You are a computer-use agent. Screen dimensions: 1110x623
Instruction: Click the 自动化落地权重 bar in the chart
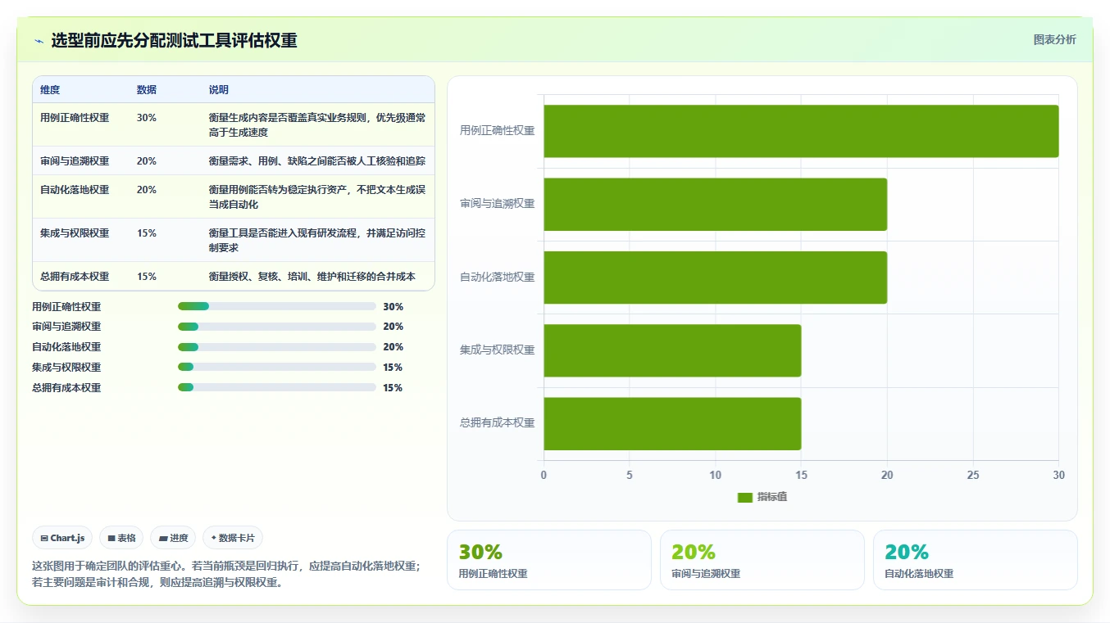[715, 278]
